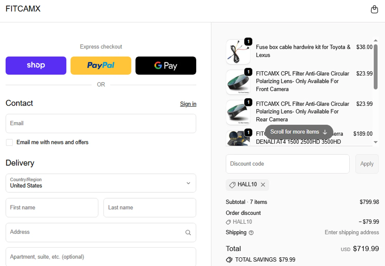Click the Front Camera CPL filter thumbnail

[238, 82]
